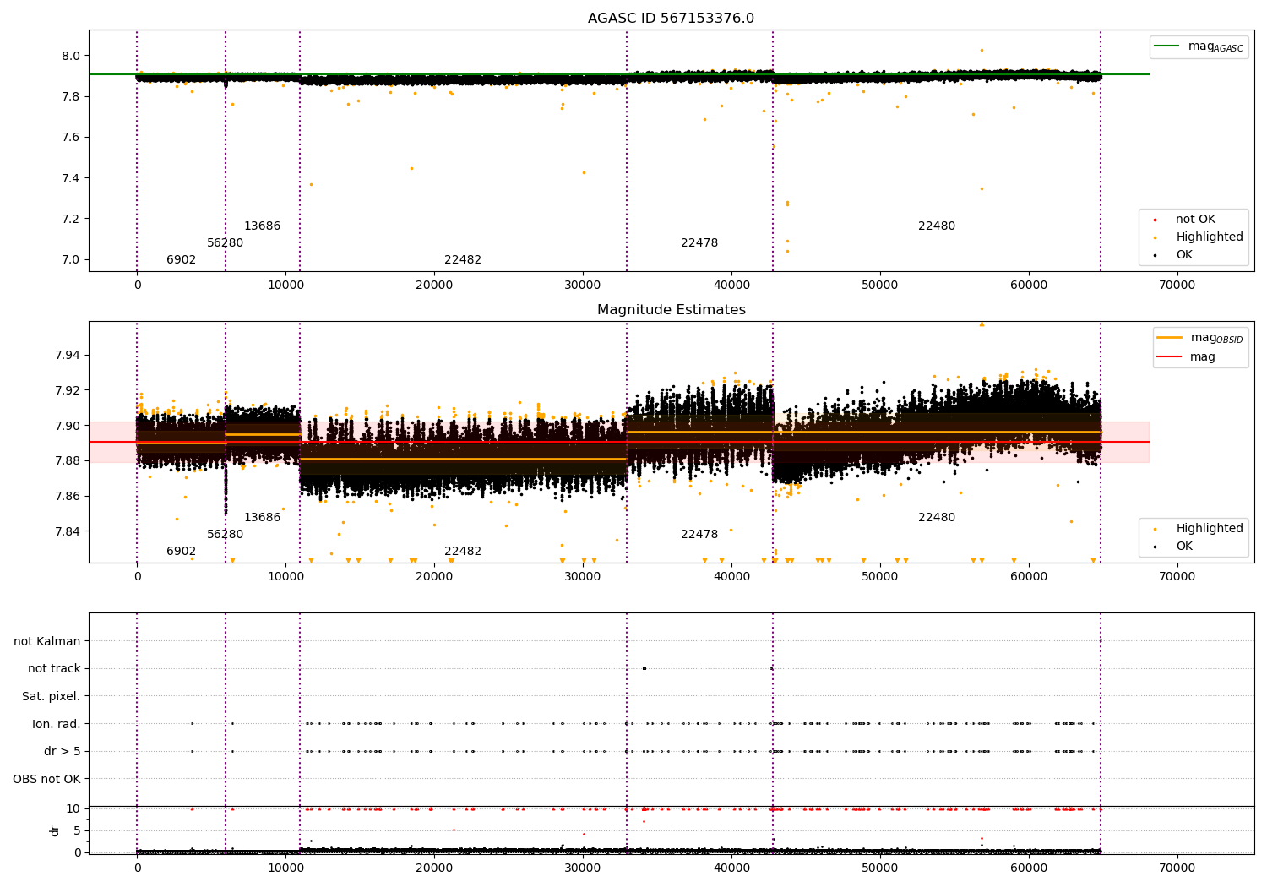
Task: Click the 70000 x-axis tick of the top panel
Action: [x=1177, y=286]
